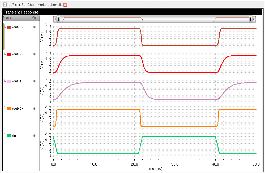
Task: Click the V (V) axis label of /in strip
Action: (42, 145)
